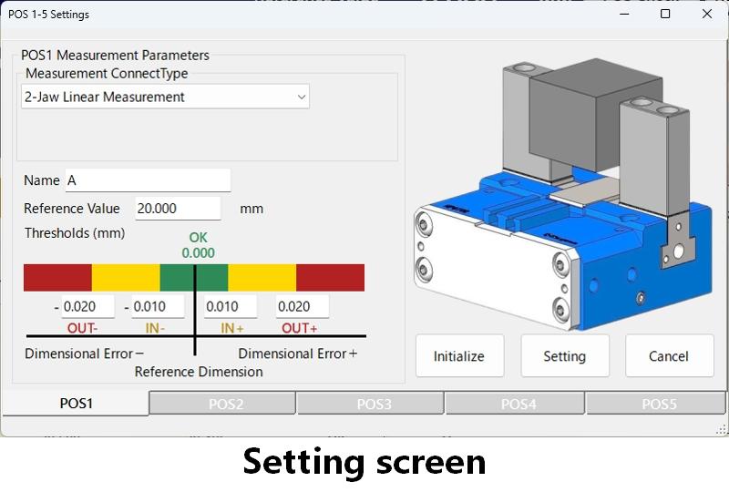729x492 pixels.
Task: Click the left red zone of threshold bar
Action: click(x=57, y=278)
